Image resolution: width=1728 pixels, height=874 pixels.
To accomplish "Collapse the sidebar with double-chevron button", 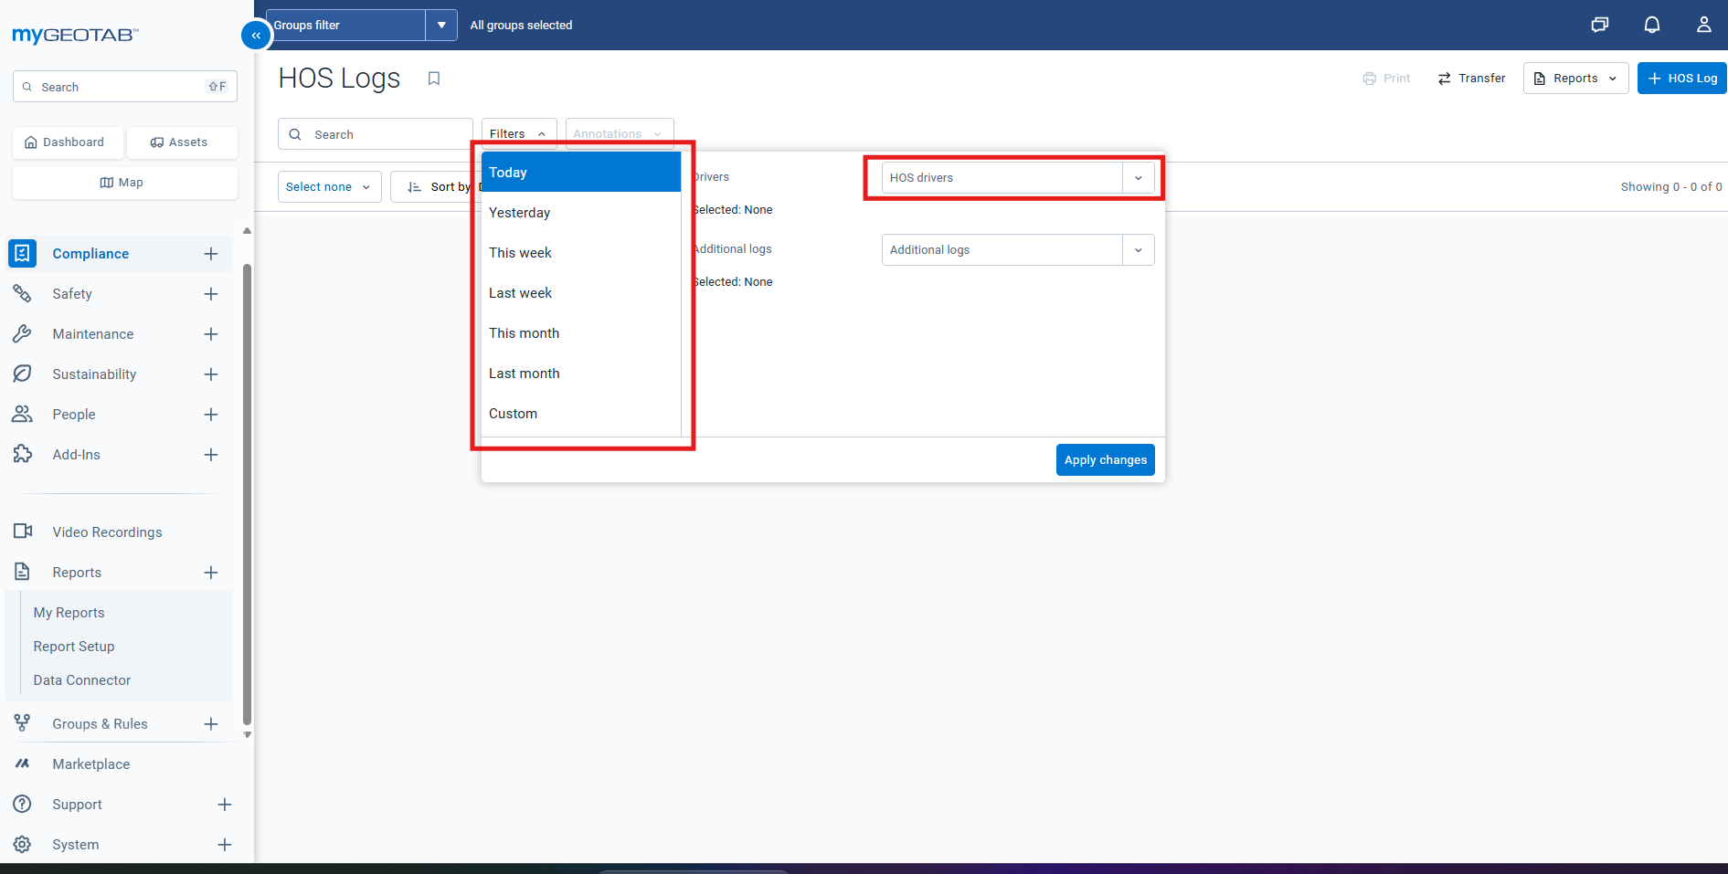I will click(x=256, y=36).
